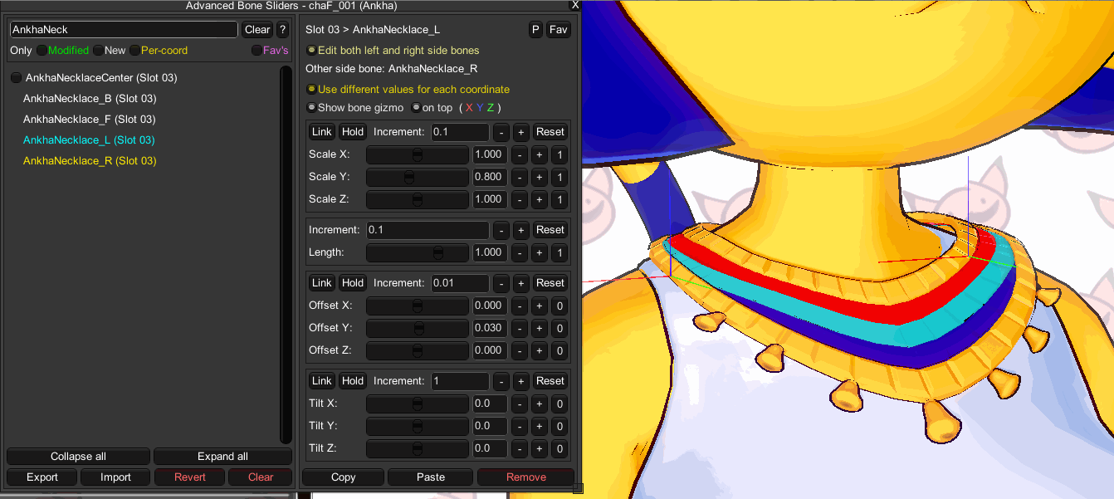The height and width of the screenshot is (499, 1114).
Task: Click the Scale Y slider
Action: [x=418, y=177]
